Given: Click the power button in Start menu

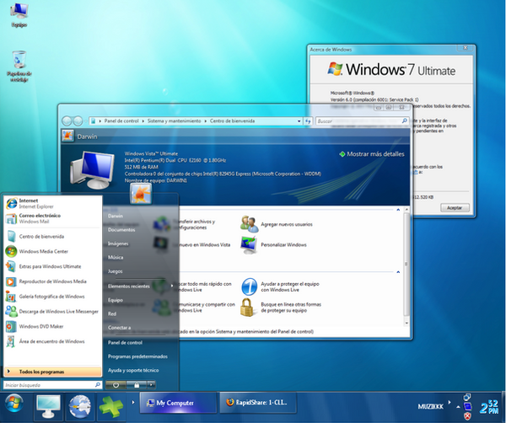Looking at the screenshot, I should [x=116, y=384].
